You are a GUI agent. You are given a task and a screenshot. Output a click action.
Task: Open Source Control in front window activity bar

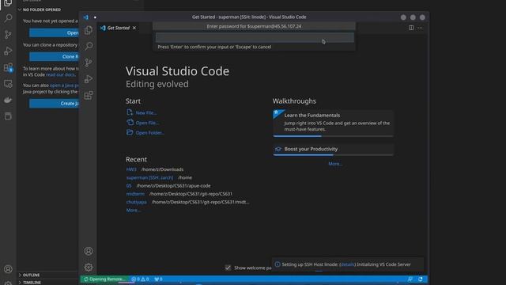click(89, 63)
